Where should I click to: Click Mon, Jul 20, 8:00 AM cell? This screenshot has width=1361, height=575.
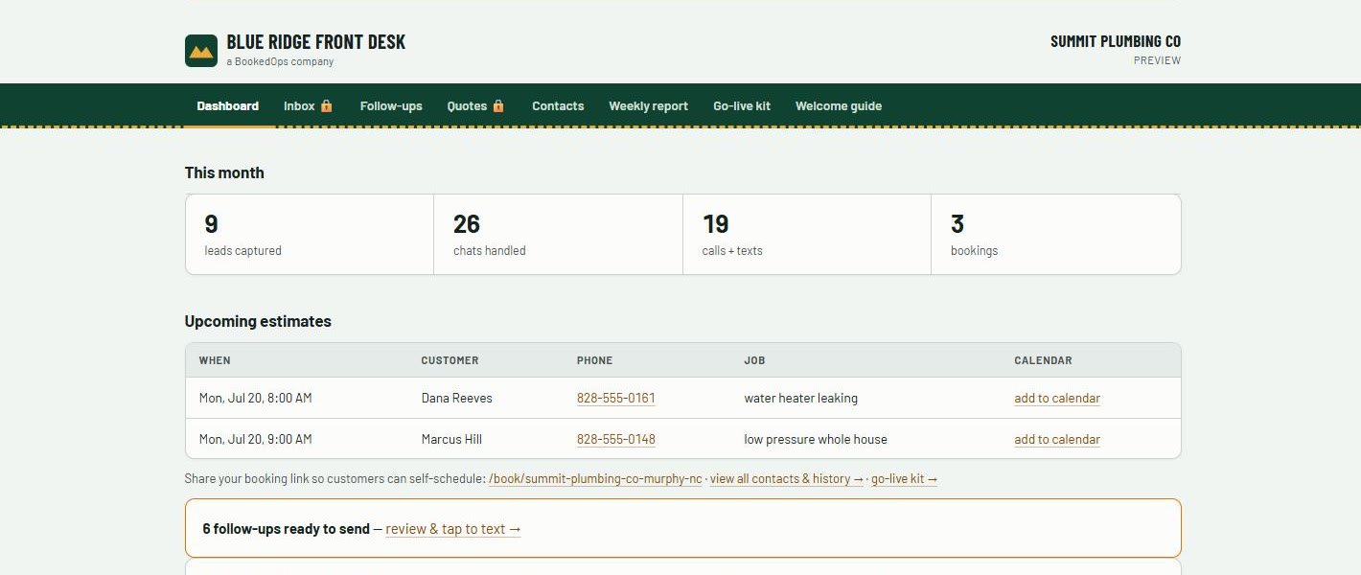pos(256,398)
